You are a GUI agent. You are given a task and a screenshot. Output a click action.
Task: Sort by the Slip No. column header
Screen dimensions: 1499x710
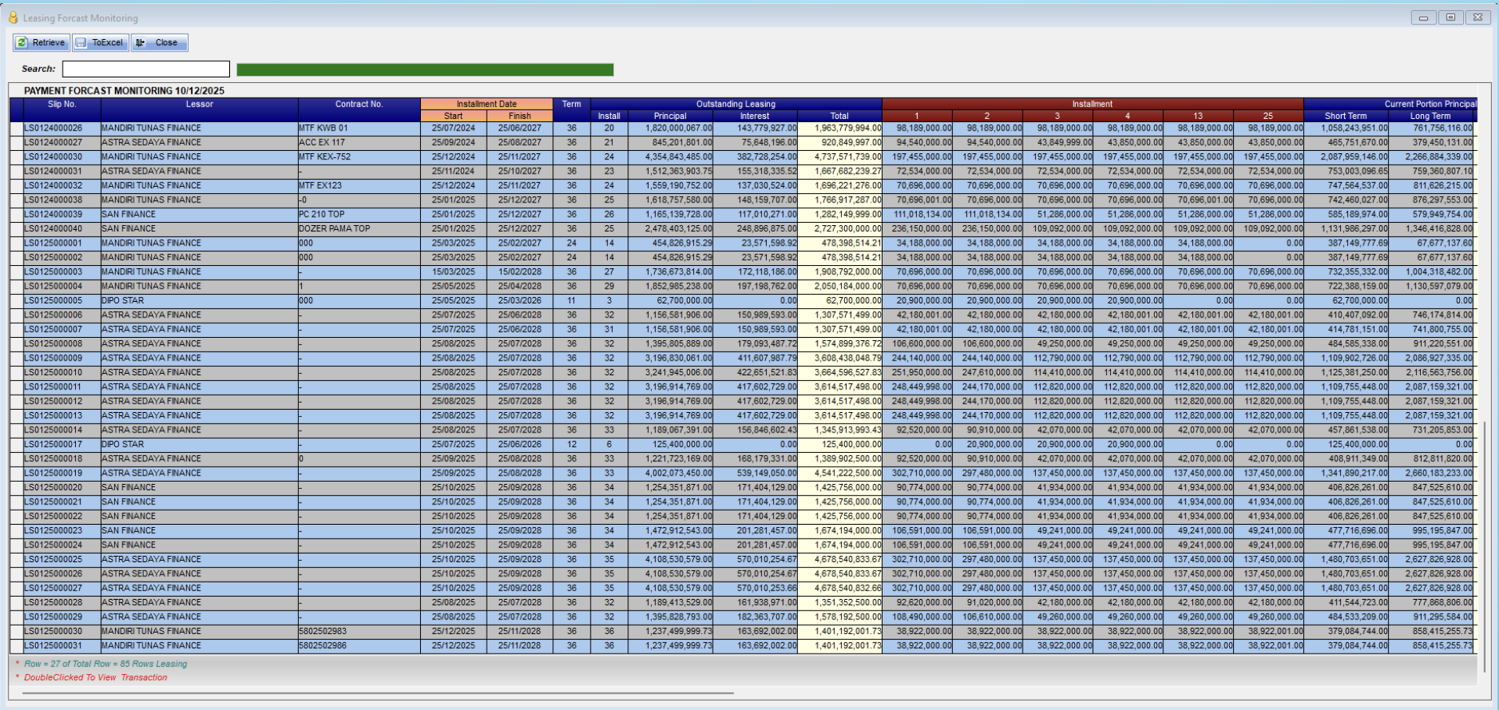tap(62, 104)
